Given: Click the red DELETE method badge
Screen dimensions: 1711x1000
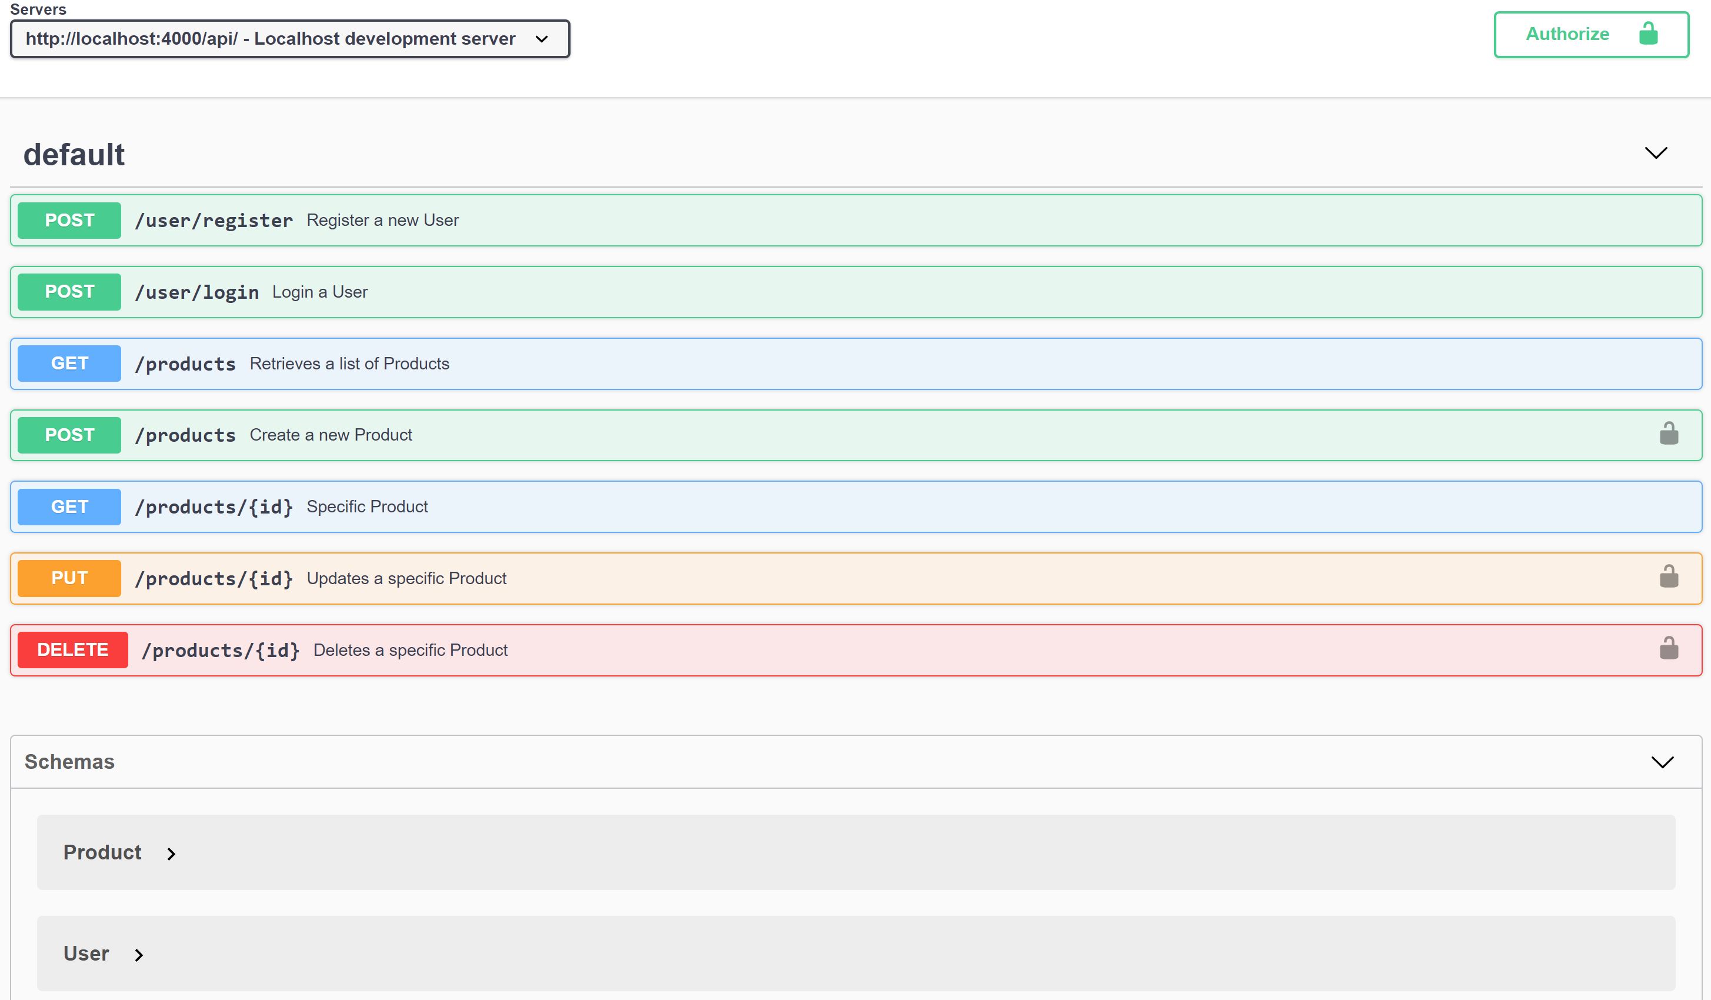Looking at the screenshot, I should coord(73,649).
